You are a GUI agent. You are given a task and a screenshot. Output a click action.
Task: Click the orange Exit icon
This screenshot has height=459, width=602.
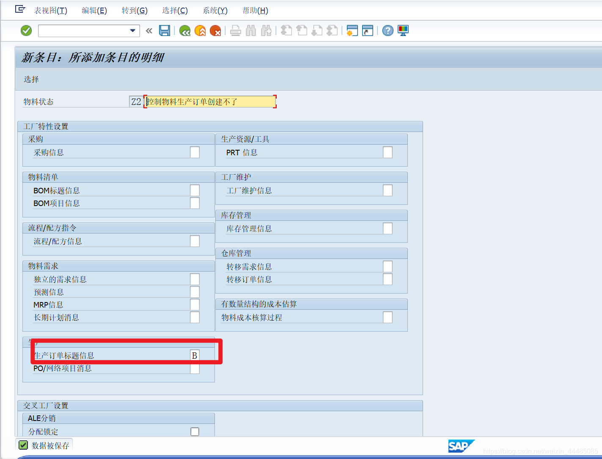point(200,30)
